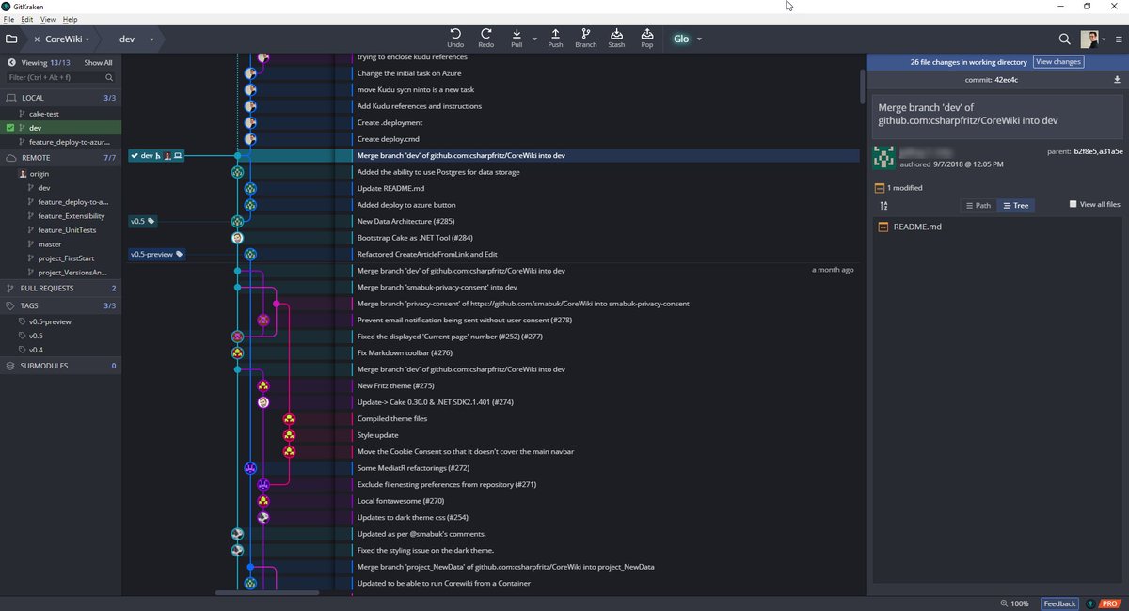1129x611 pixels.
Task: Create a new branch via the Branch icon
Action: pyautogui.click(x=585, y=36)
